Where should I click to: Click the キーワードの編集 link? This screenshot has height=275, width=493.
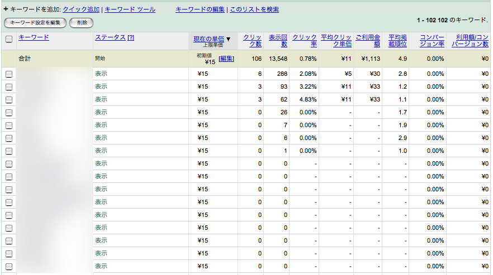(x=200, y=9)
